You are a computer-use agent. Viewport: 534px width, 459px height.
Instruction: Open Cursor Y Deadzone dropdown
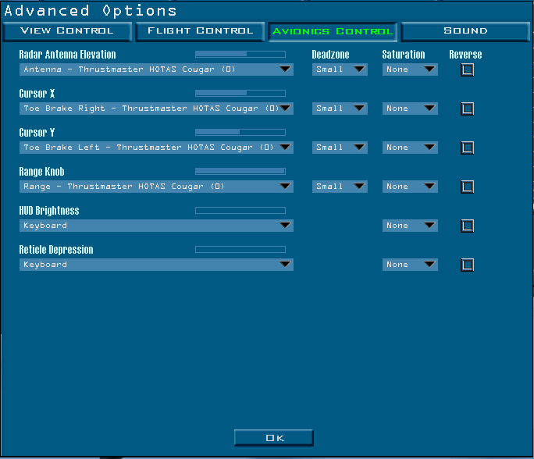click(x=340, y=148)
